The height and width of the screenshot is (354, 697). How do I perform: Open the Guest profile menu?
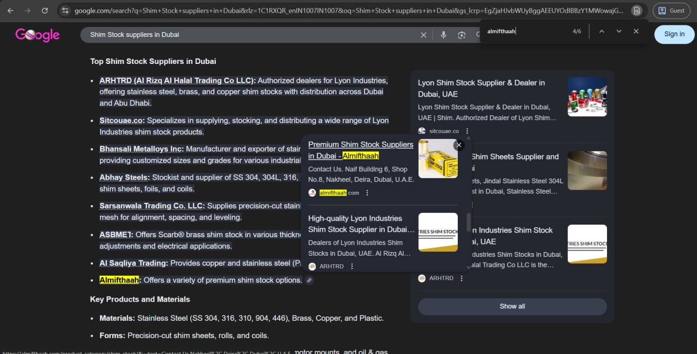click(671, 11)
